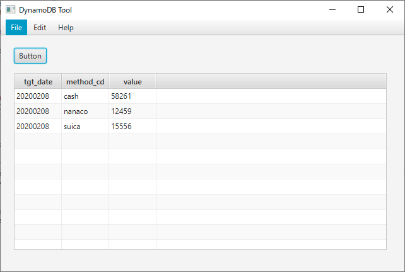This screenshot has height=272, width=405.
Task: Select the cash cell
Action: 85,96
